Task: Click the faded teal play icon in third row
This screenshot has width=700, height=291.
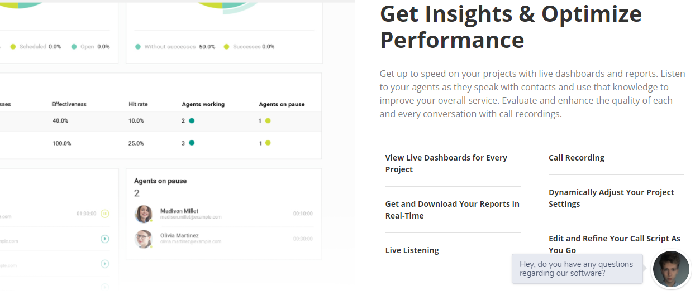Action: click(x=105, y=264)
